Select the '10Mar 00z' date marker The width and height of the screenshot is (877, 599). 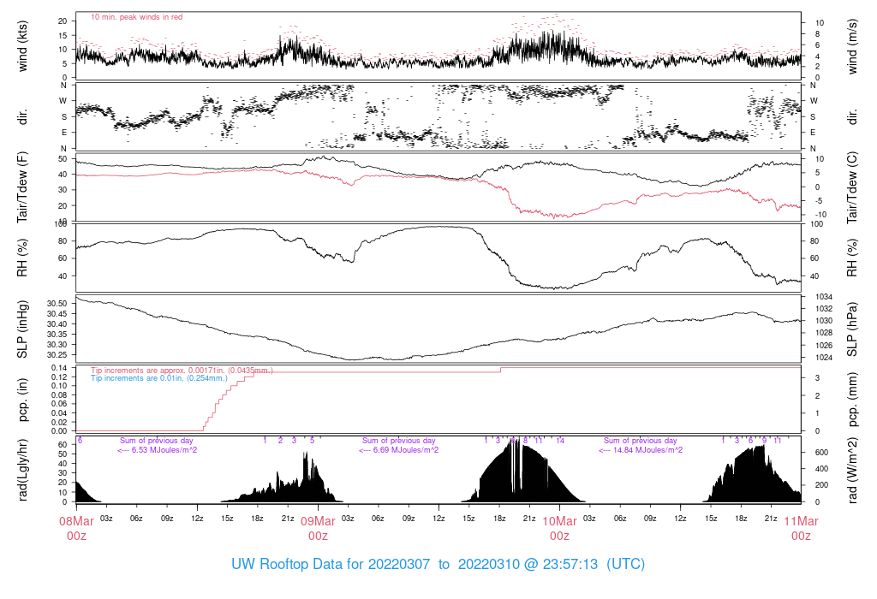pos(560,529)
